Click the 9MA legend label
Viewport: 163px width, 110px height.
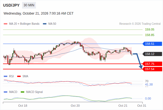pyautogui.click(x=25, y=76)
